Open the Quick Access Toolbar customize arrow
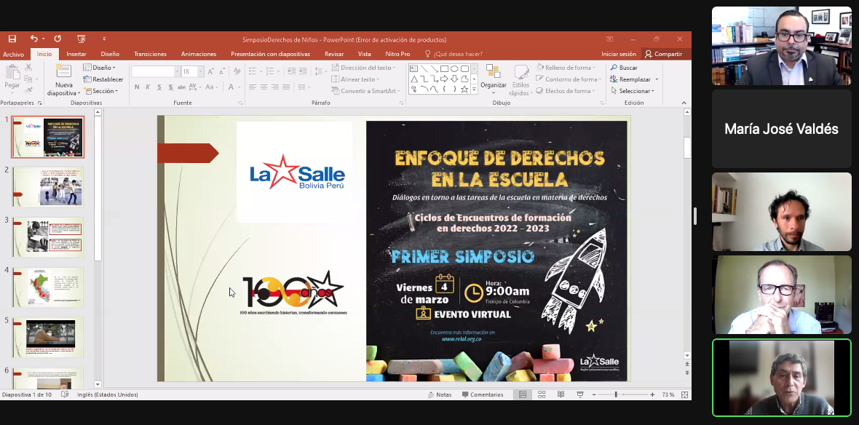The image size is (859, 425). click(104, 39)
